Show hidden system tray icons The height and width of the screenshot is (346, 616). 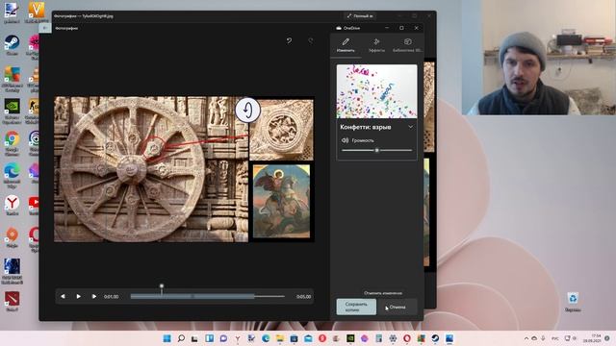click(526, 338)
